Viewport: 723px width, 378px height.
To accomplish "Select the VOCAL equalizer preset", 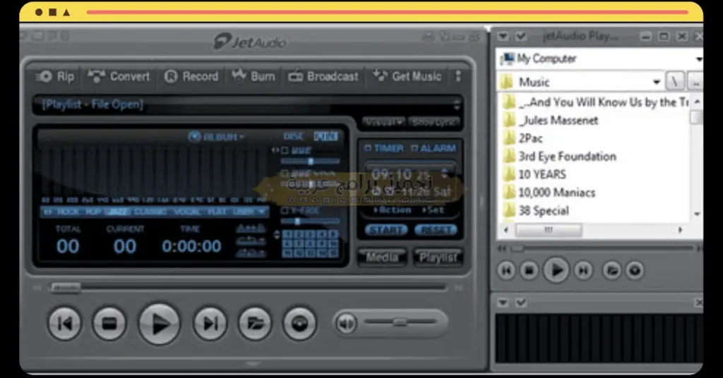I will 187,212.
